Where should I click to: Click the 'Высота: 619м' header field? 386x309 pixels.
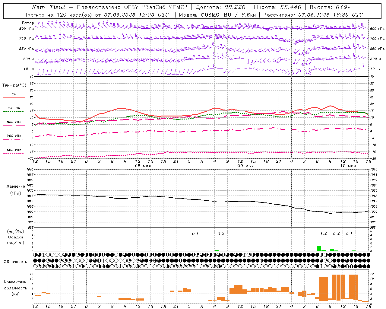pyautogui.click(x=330, y=7)
